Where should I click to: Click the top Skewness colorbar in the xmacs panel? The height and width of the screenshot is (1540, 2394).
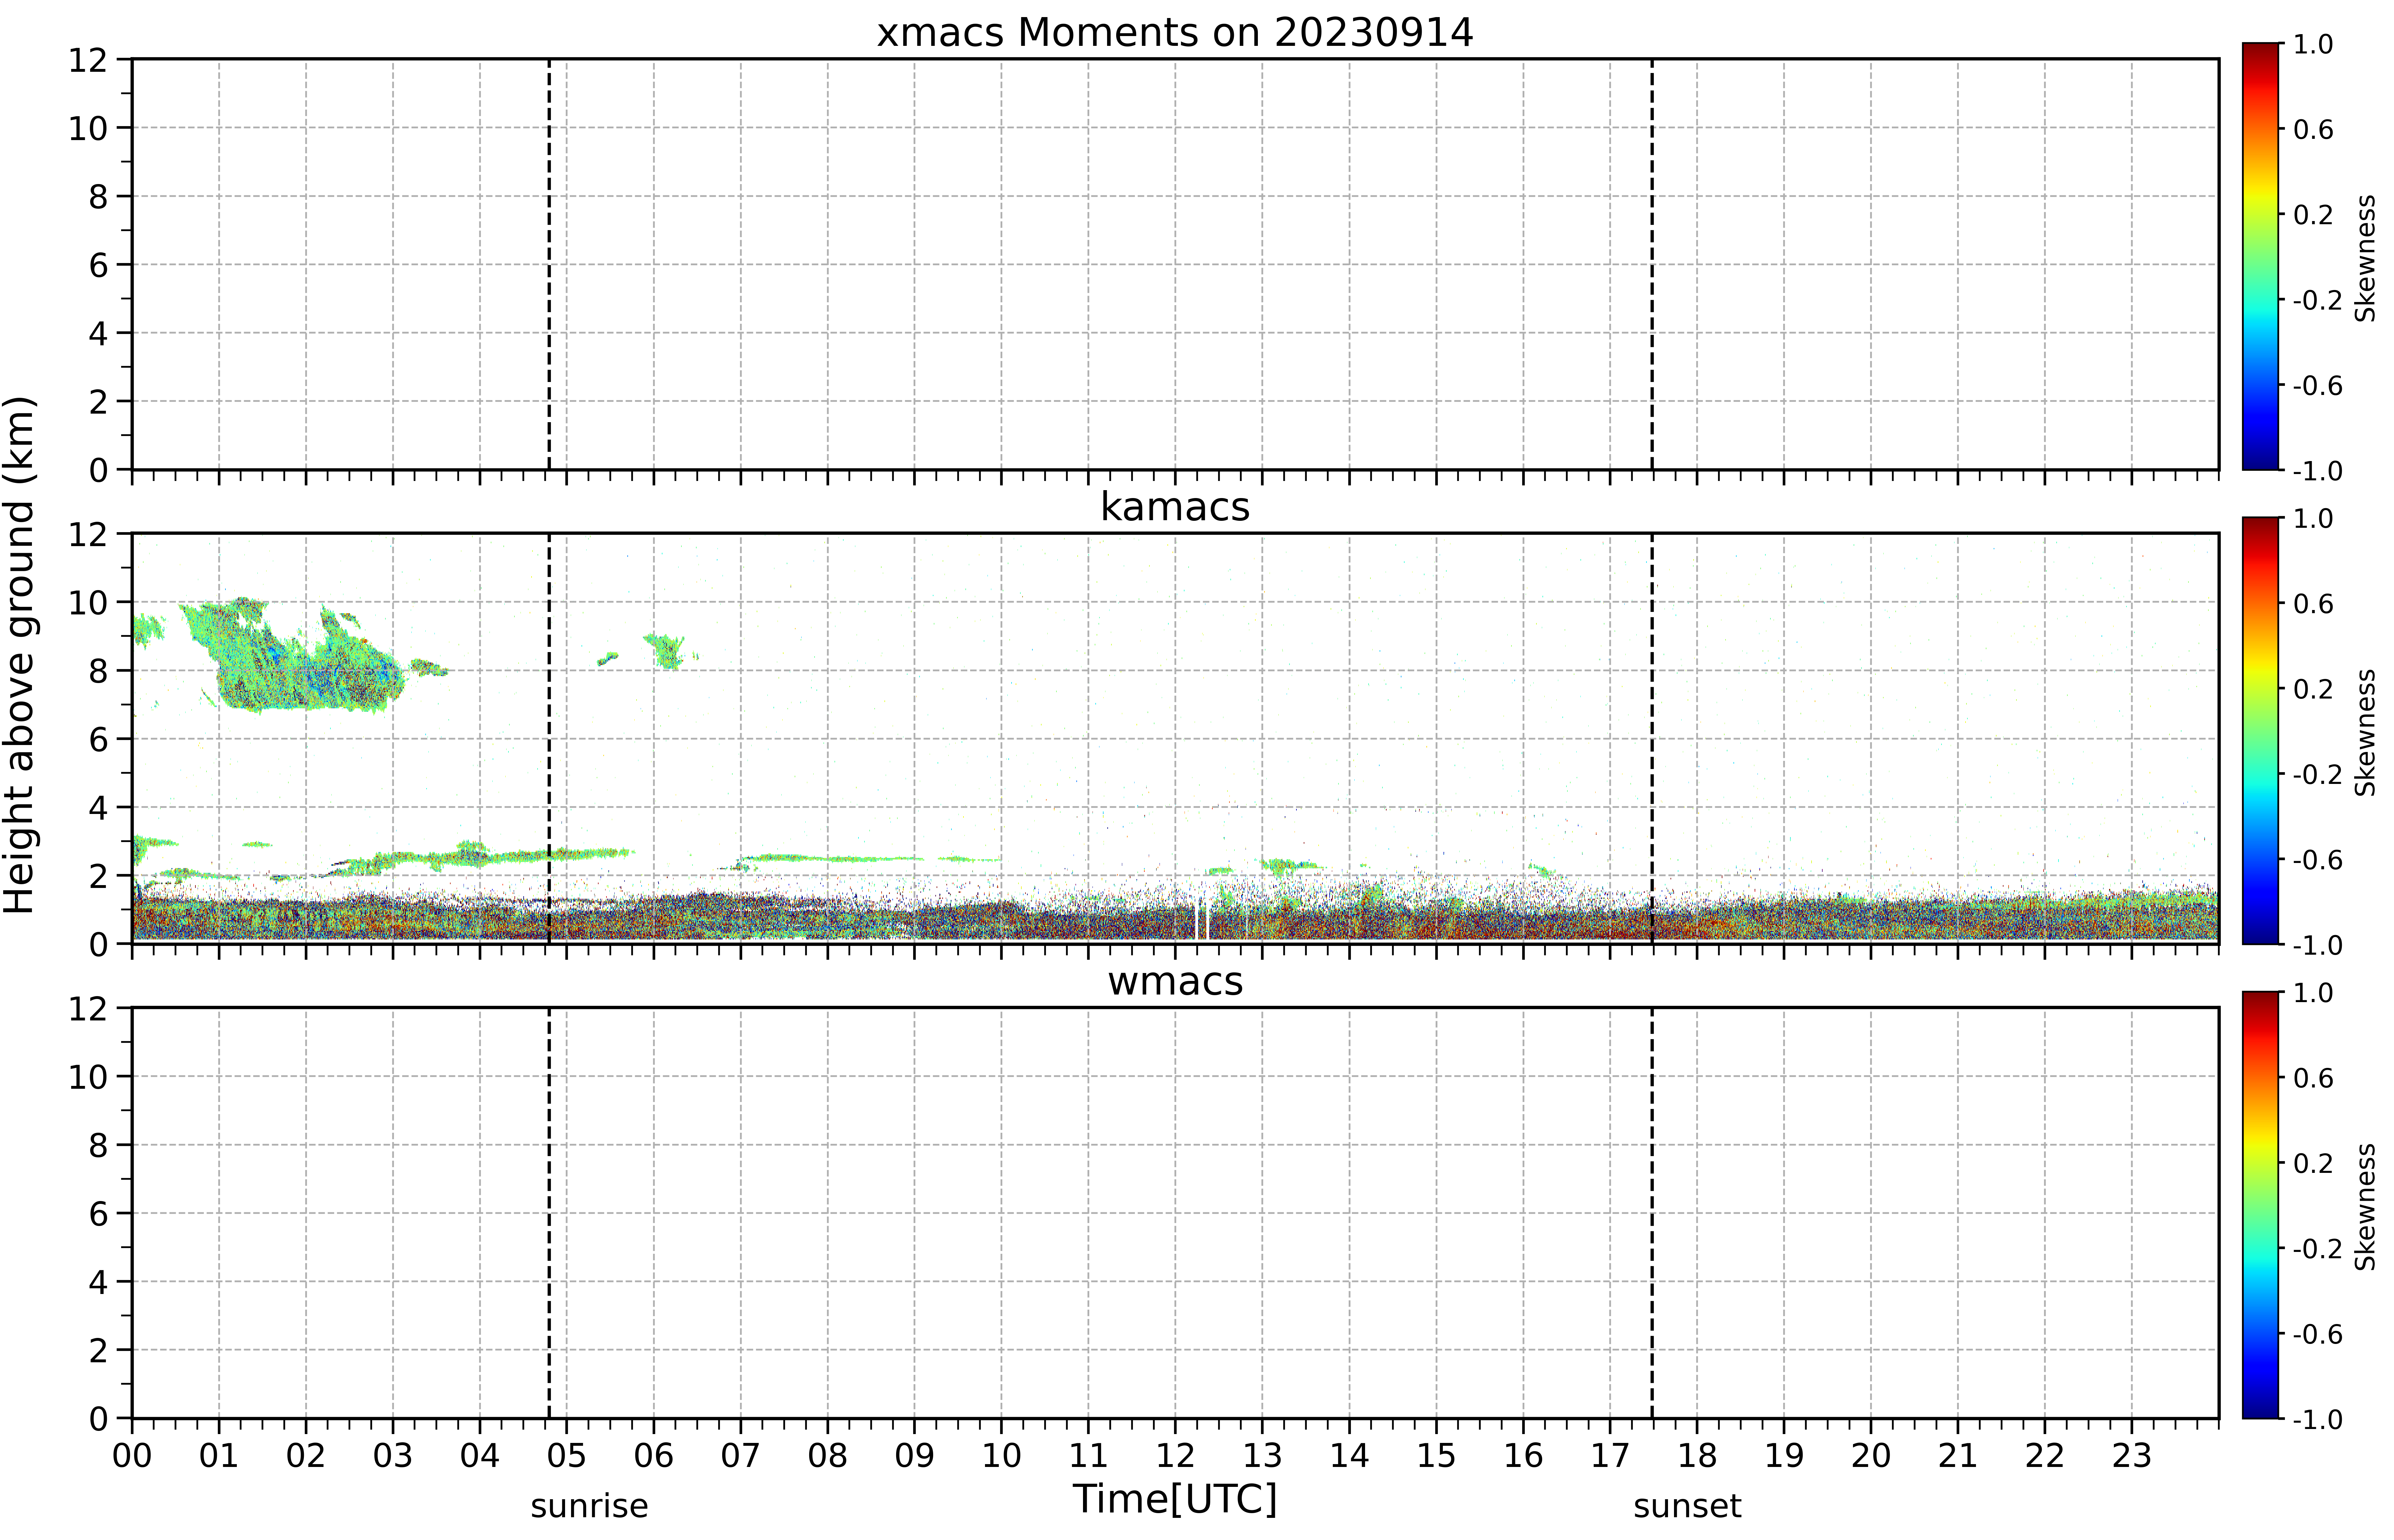(x=2260, y=256)
